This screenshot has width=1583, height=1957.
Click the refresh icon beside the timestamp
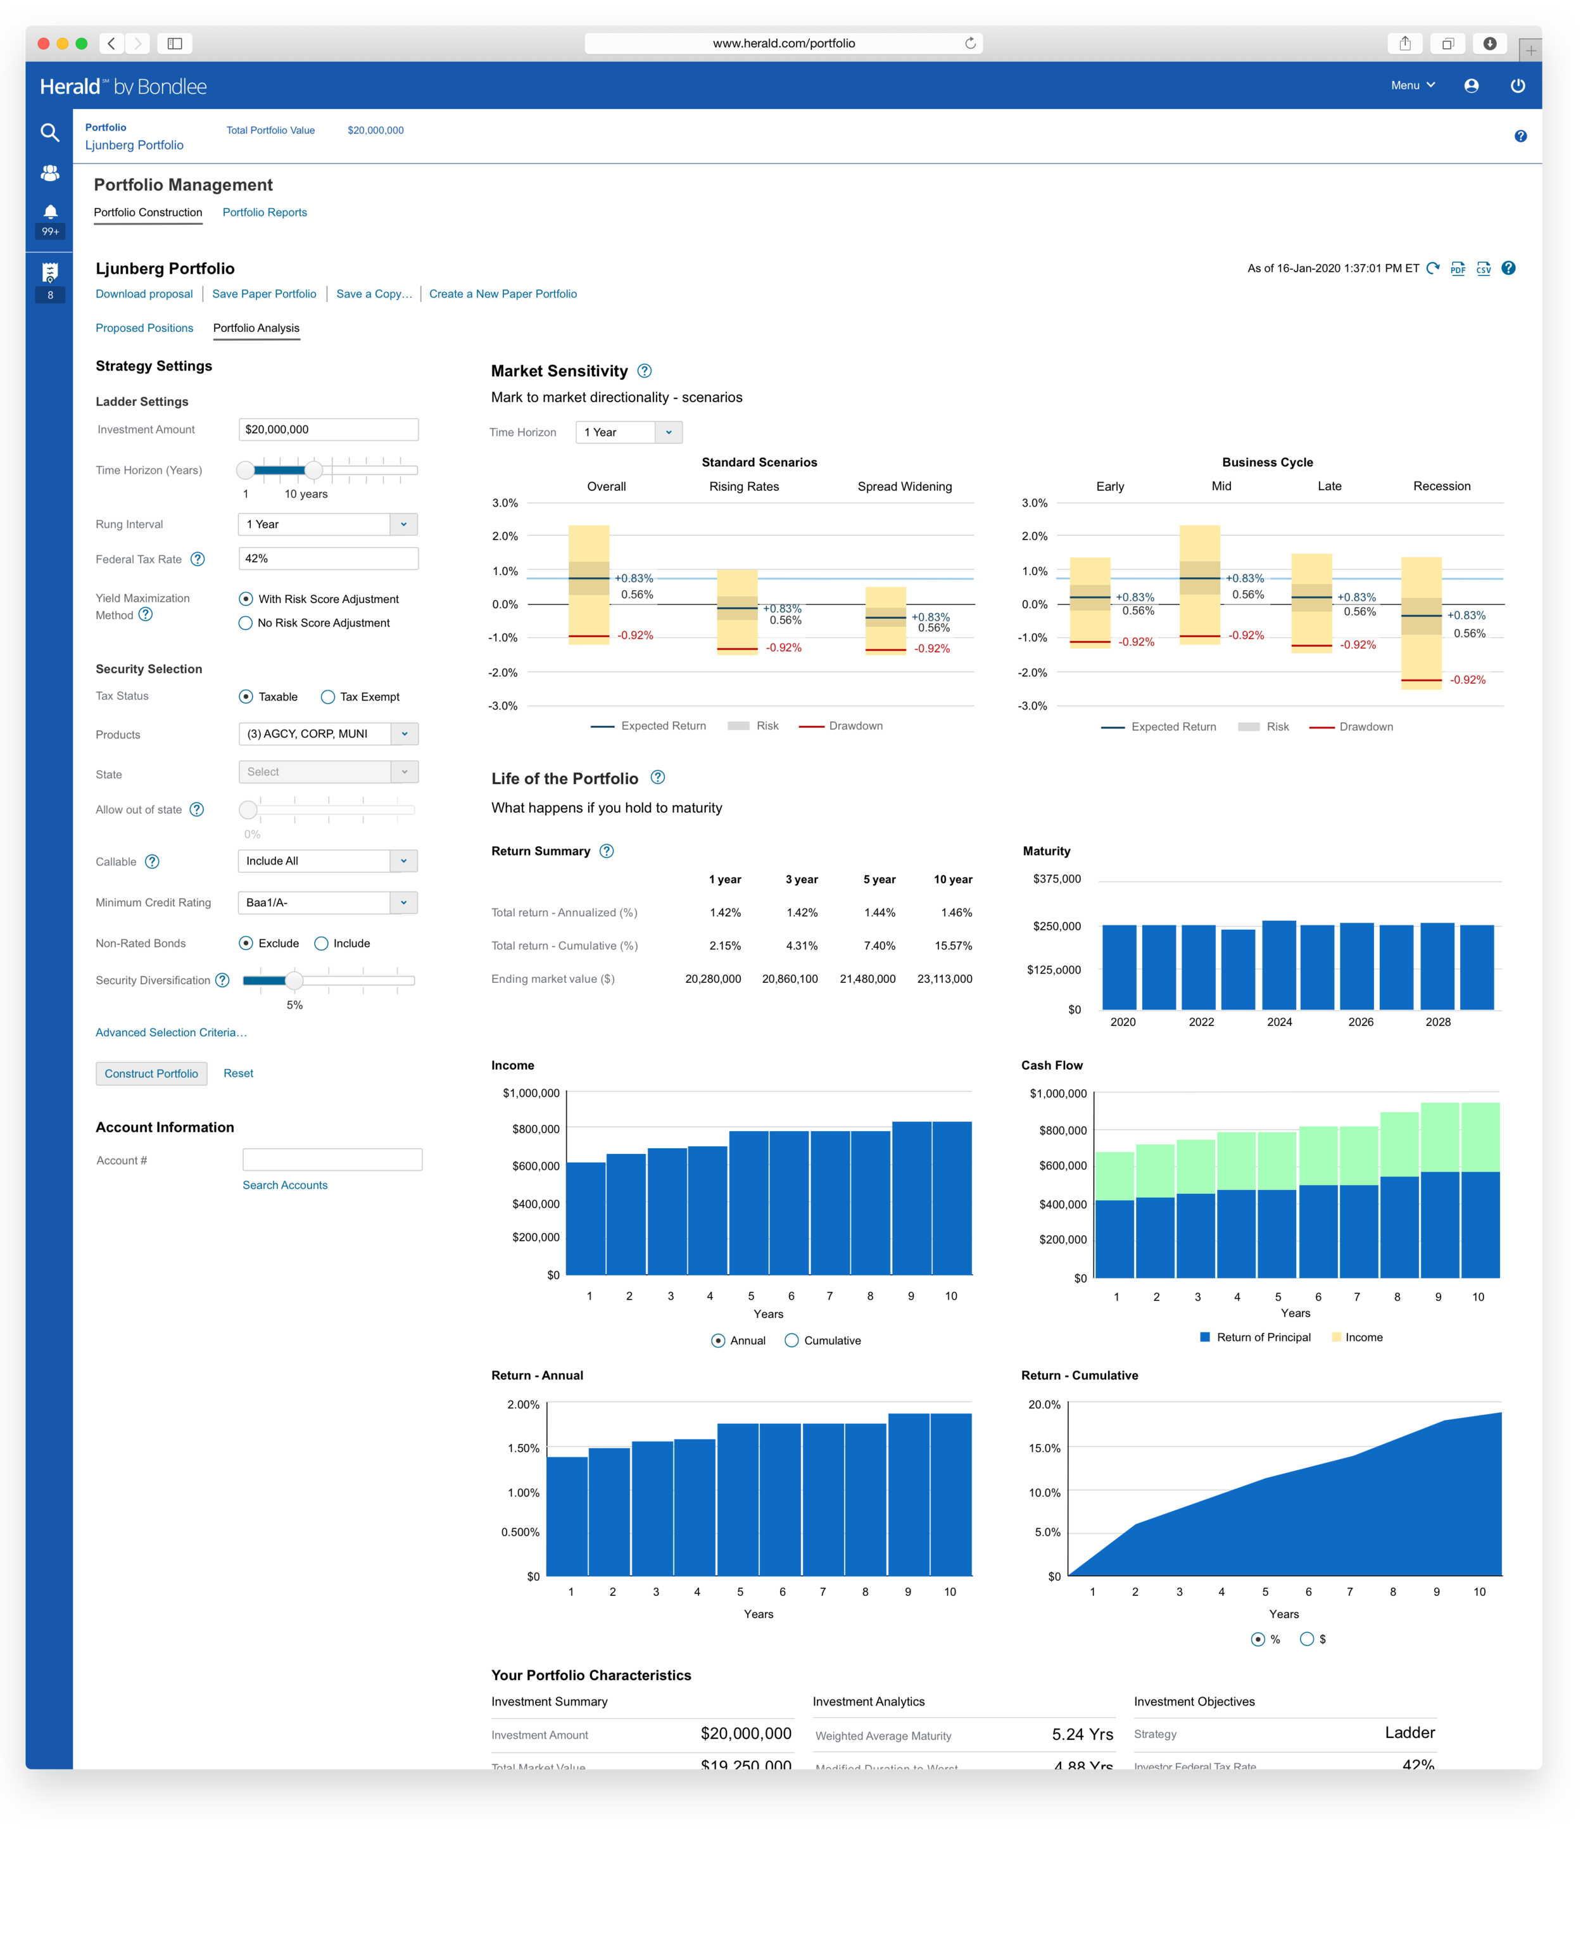pos(1432,268)
